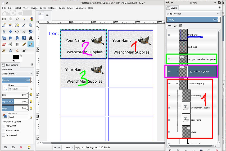
Task: Hide the front-grid layer
Action: pos(169,35)
